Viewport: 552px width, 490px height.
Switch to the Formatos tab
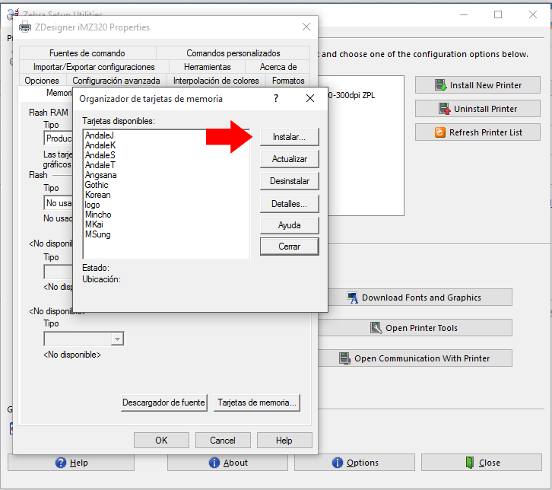pyautogui.click(x=288, y=81)
